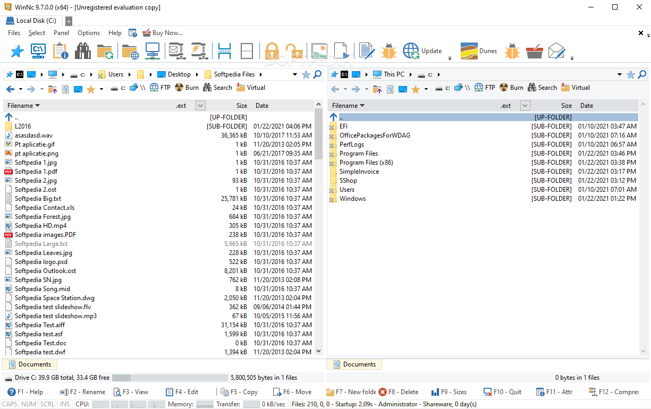This screenshot has width=651, height=409.
Task: Click the Update globe toolbar item
Action: pyautogui.click(x=422, y=51)
